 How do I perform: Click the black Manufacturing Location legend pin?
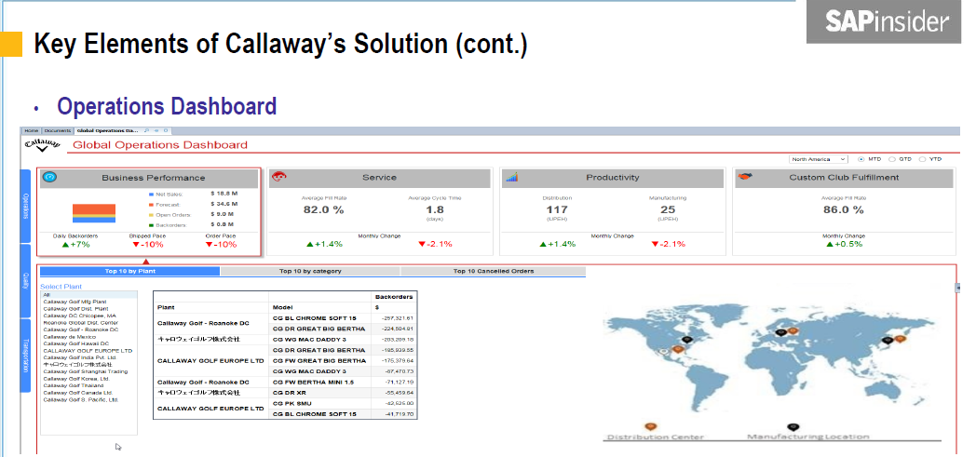[793, 427]
